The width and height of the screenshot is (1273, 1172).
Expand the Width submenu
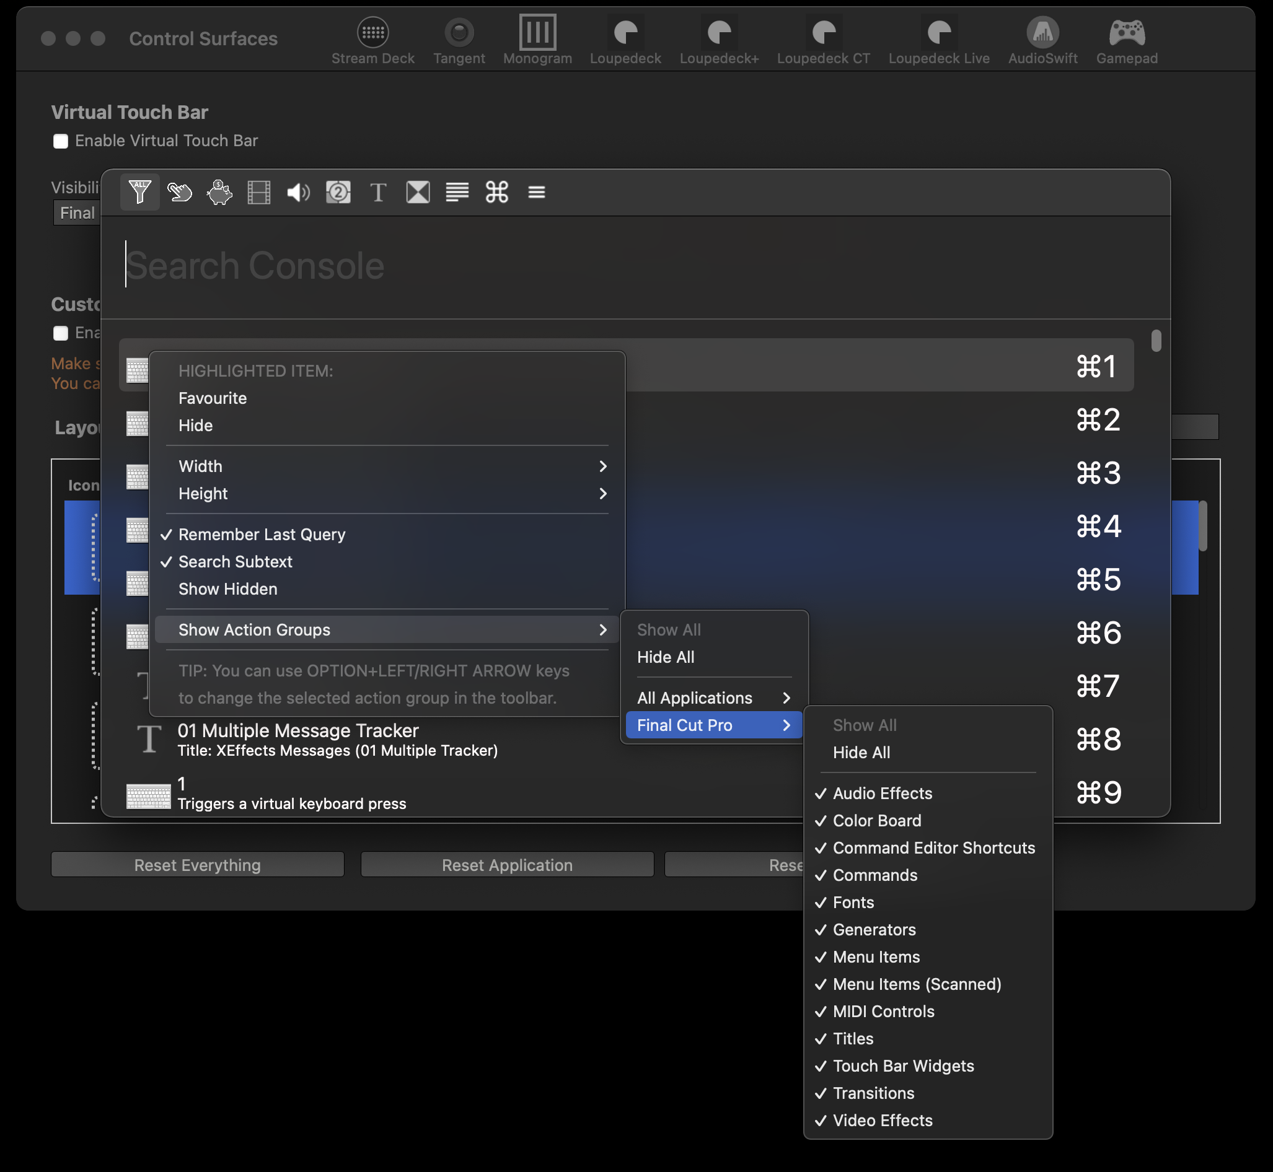click(x=387, y=466)
